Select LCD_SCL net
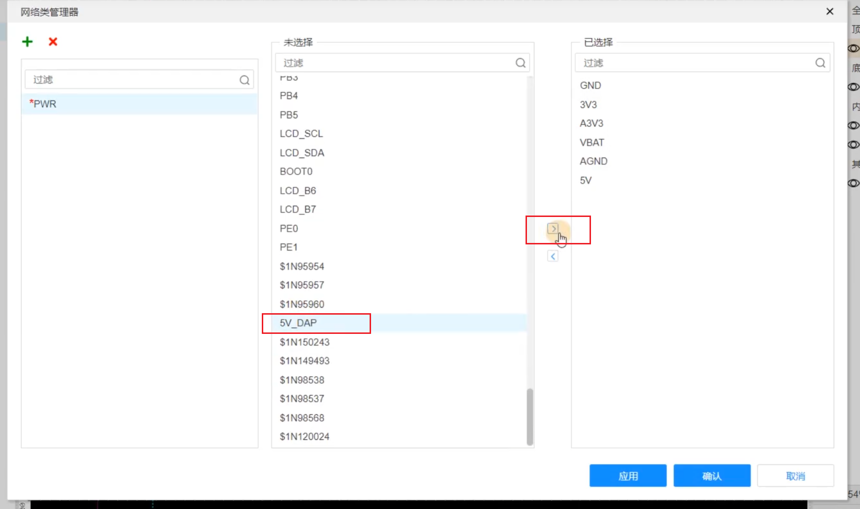The image size is (860, 509). (x=399, y=134)
